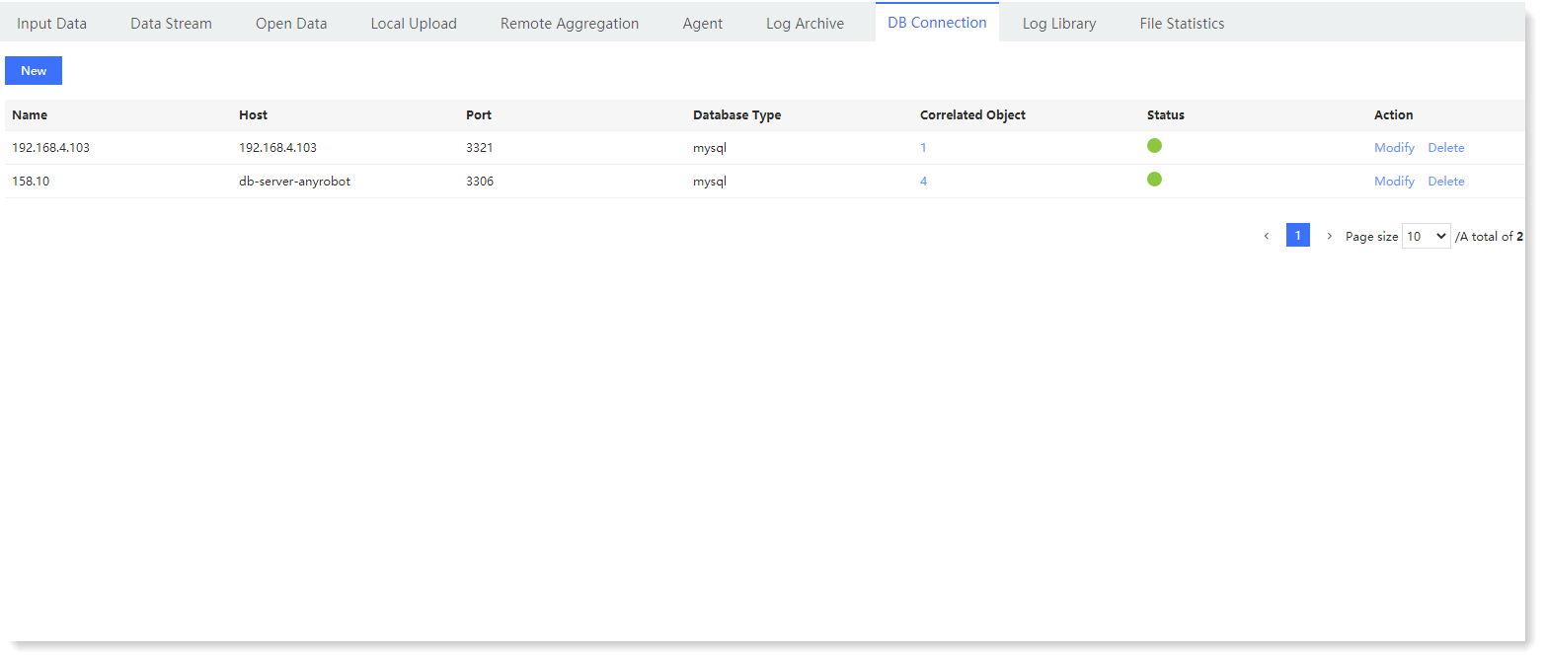Go to the previous page arrow
The image size is (1545, 661).
tap(1267, 236)
